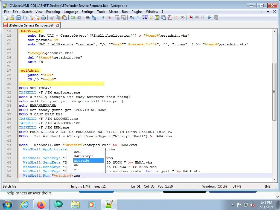The height and width of the screenshot is (210, 280).
Task: Select EDefender Service Remover.bat tab
Action: click(x=31, y=25)
